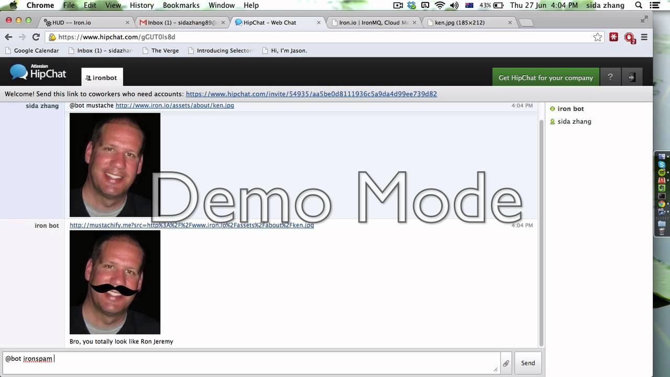Open the Edit menu

coord(90,5)
